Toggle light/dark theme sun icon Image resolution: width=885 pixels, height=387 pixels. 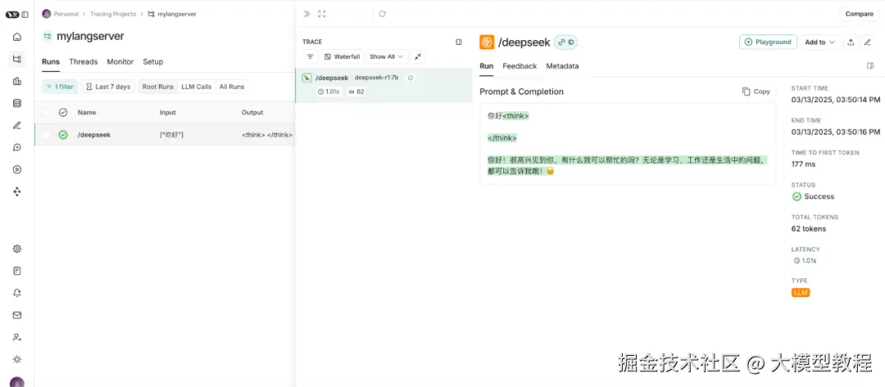pos(17,359)
